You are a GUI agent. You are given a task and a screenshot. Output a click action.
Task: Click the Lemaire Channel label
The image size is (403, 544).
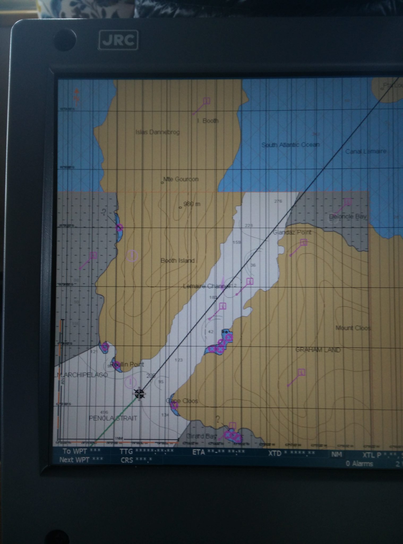point(207,286)
